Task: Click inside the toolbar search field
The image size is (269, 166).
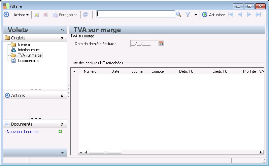Action: (x=136, y=14)
